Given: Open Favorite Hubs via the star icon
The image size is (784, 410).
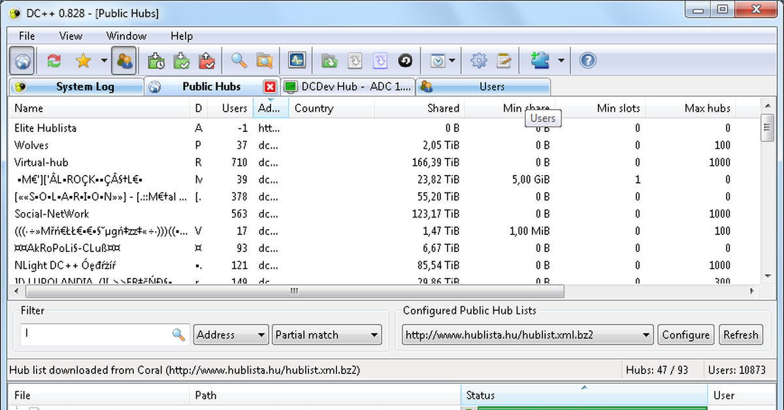Looking at the screenshot, I should pyautogui.click(x=83, y=61).
